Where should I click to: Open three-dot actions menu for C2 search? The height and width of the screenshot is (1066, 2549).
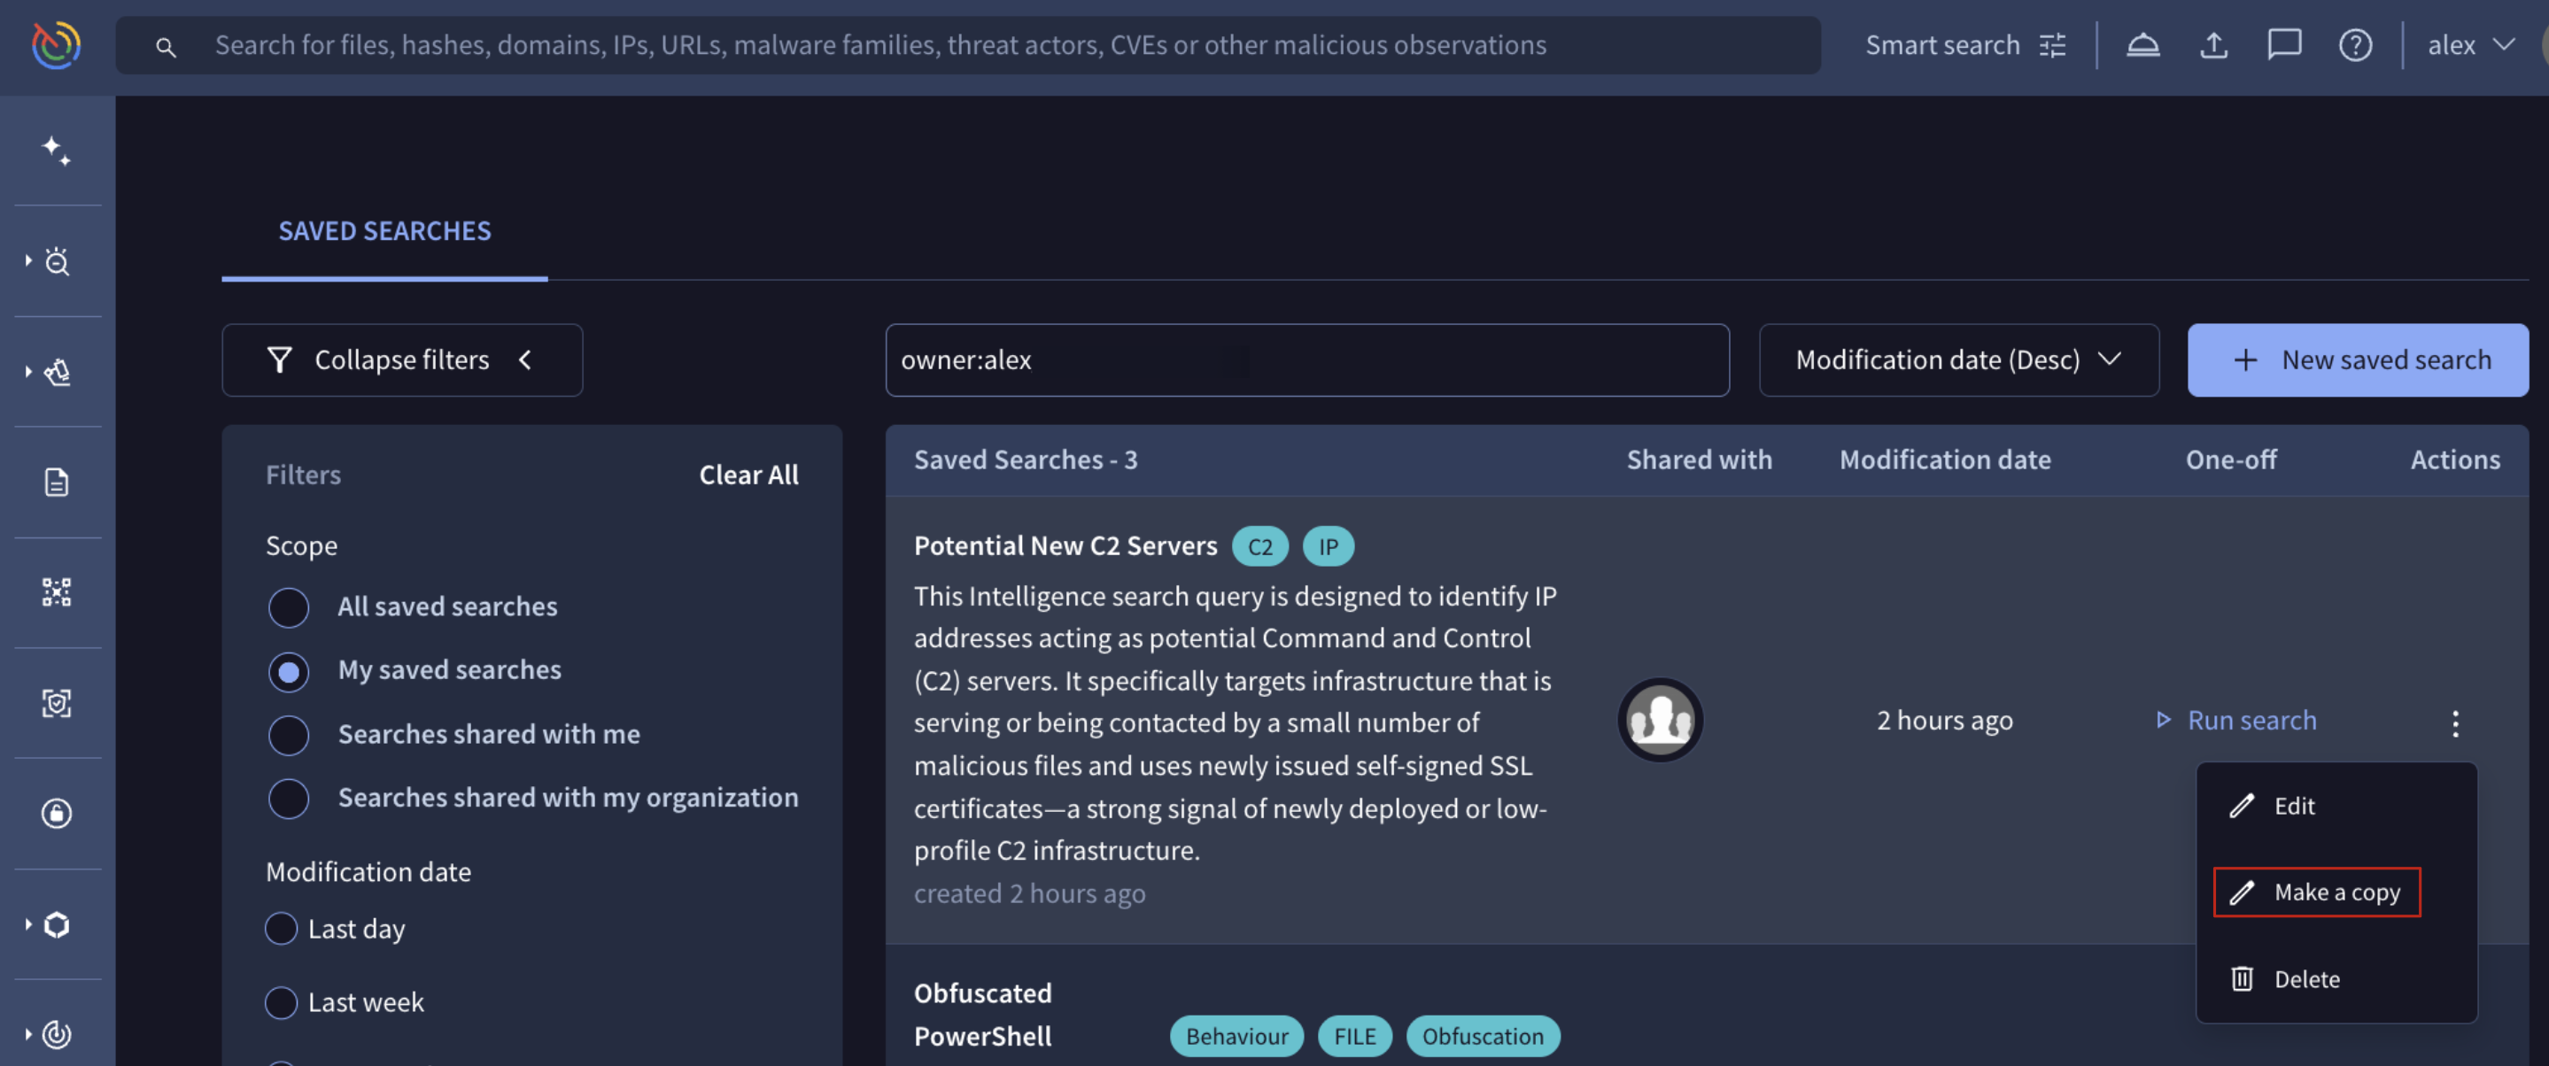(2455, 722)
